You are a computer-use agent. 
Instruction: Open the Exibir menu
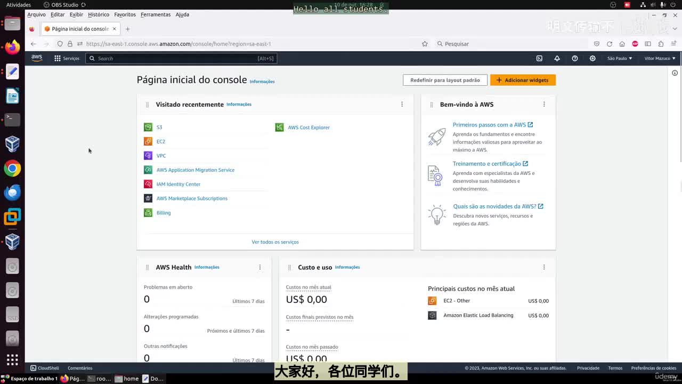76,14
